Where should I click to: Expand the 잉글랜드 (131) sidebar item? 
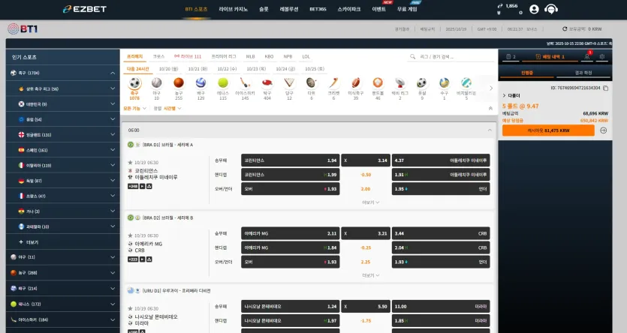pos(113,134)
